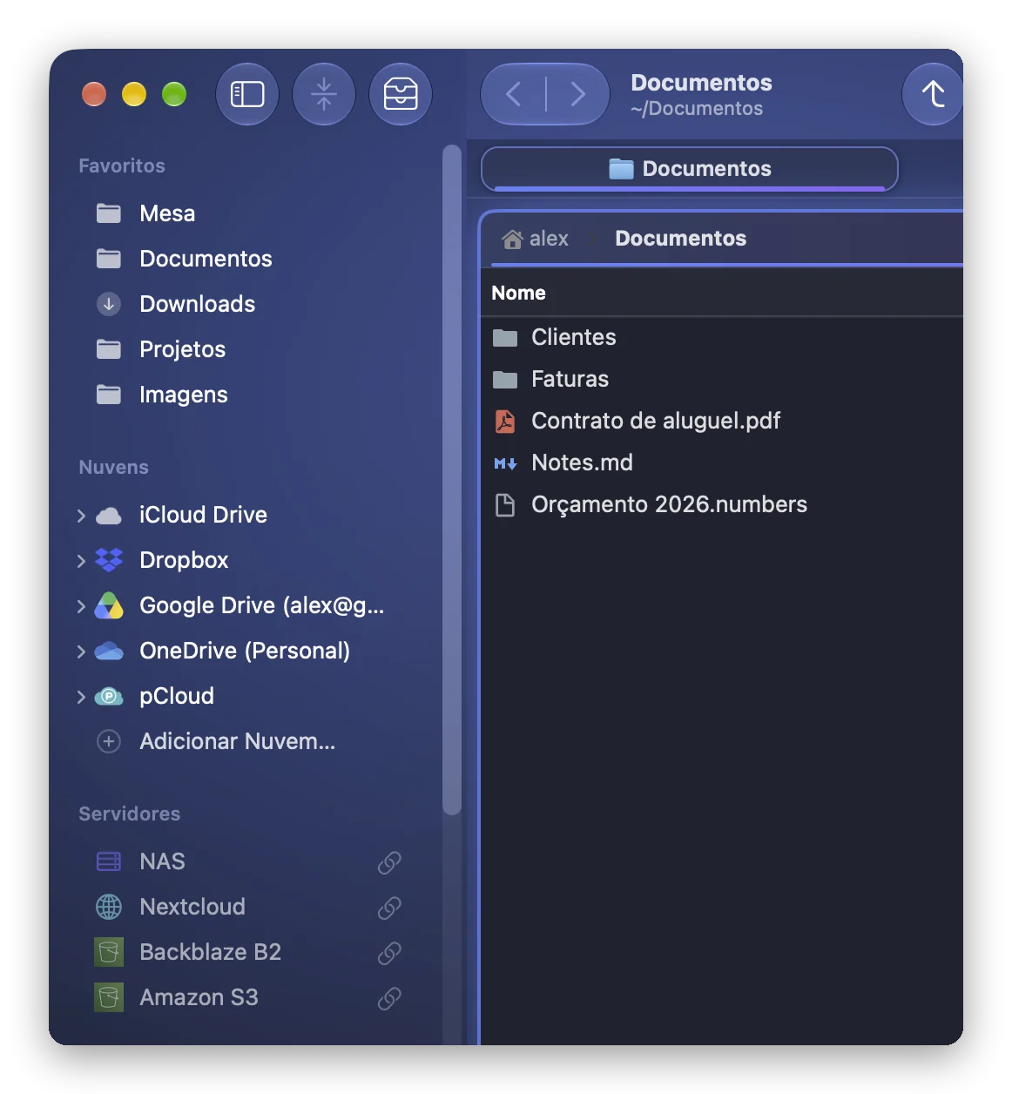Open Adicionar Nuvem... entry

[237, 741]
